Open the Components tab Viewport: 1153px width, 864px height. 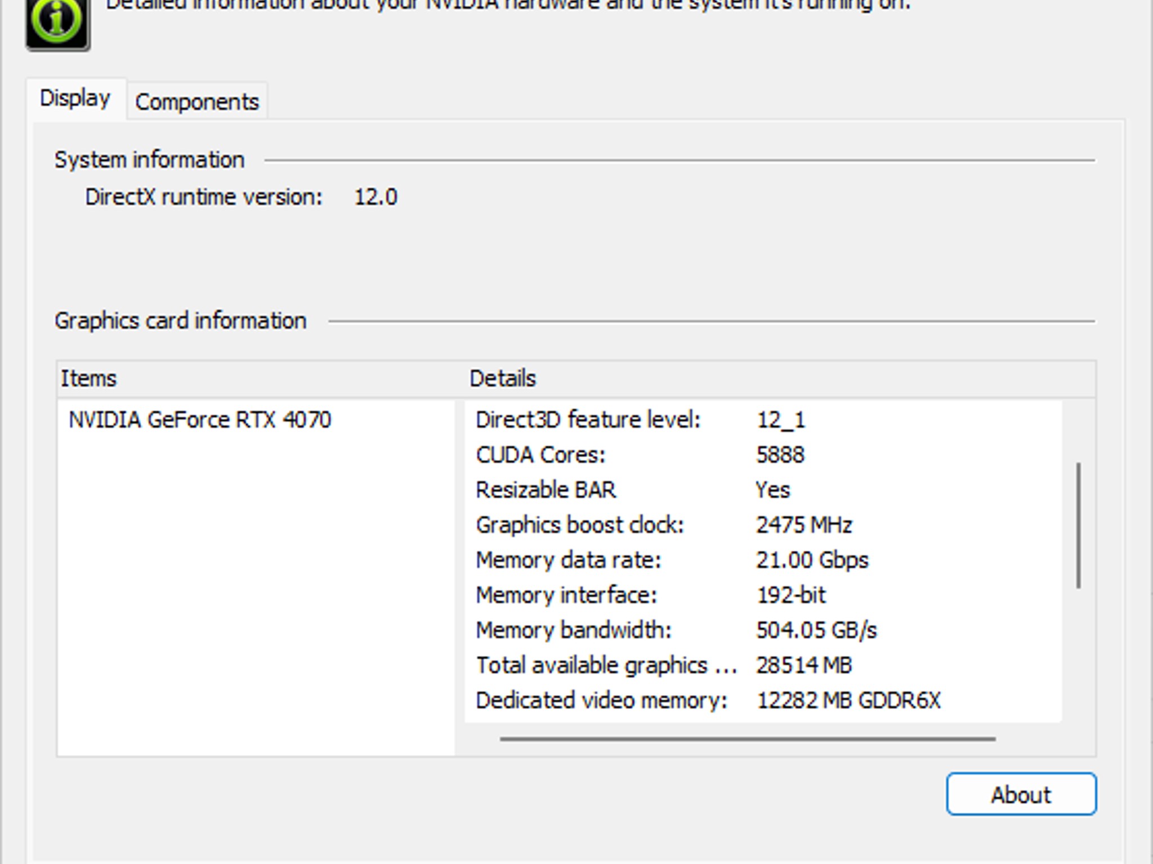pyautogui.click(x=197, y=102)
